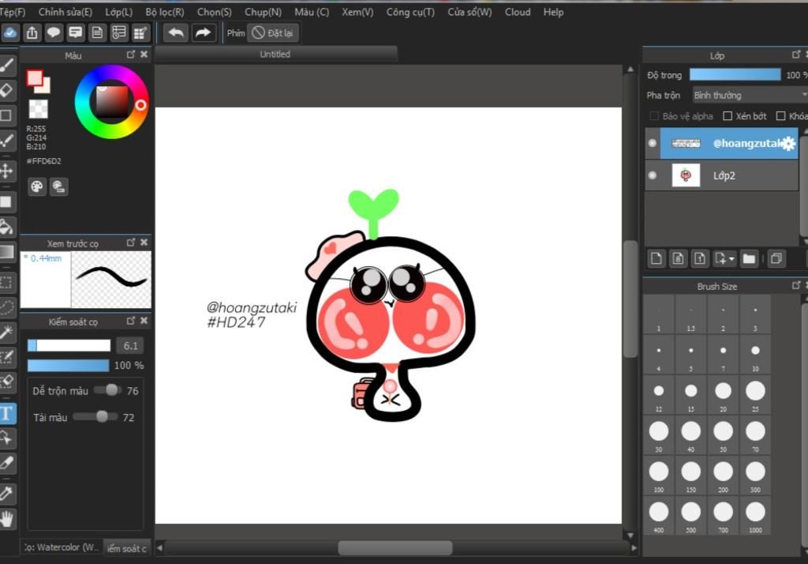Open the color palette icon in Màu panel

click(36, 186)
